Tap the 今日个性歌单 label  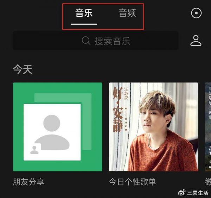pos(133,182)
